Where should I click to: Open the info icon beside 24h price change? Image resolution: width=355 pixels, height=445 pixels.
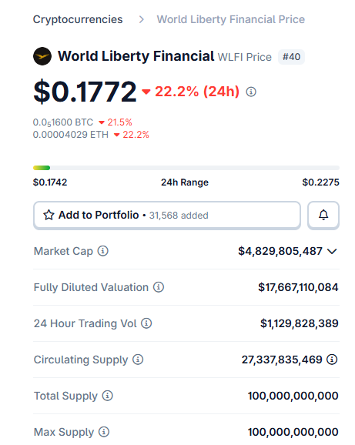251,92
